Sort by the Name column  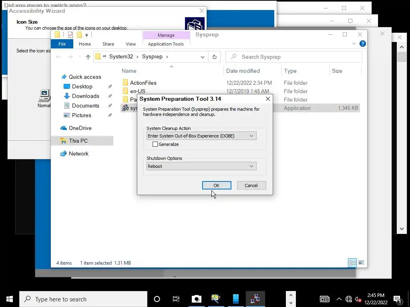click(129, 71)
